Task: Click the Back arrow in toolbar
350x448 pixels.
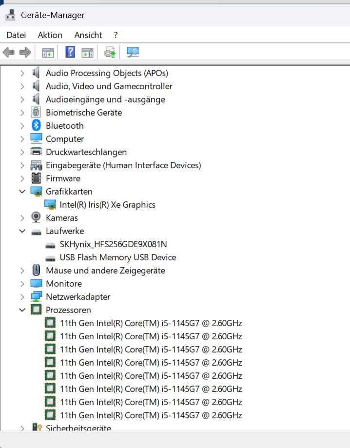Action: click(x=8, y=52)
